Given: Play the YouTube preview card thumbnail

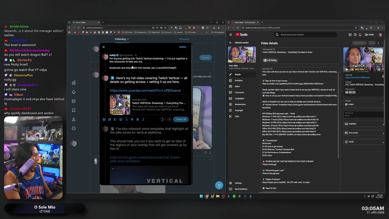Looking at the screenshot, I should point(120,105).
